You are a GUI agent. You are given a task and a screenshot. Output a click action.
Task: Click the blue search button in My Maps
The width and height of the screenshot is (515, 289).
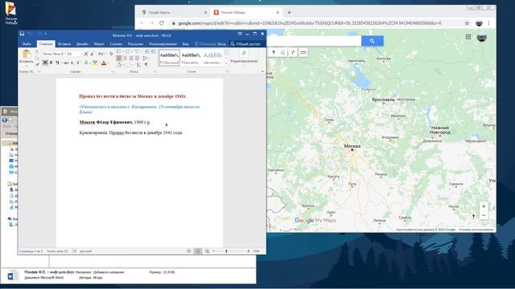click(372, 41)
